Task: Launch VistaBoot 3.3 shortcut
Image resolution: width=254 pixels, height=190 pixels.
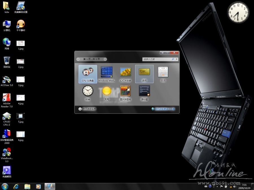Action: (x=7, y=155)
